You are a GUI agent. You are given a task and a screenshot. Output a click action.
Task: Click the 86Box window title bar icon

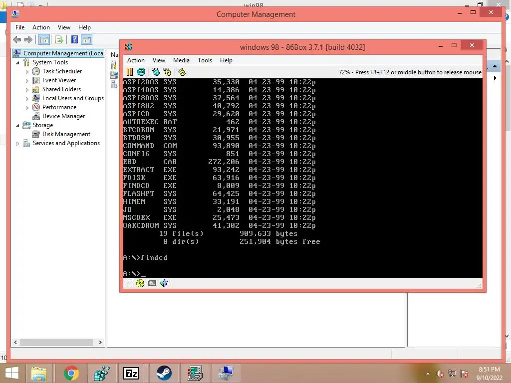click(128, 47)
